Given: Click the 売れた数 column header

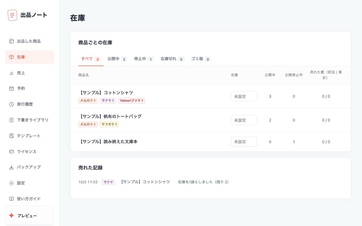Looking at the screenshot, I should (x=326, y=75).
